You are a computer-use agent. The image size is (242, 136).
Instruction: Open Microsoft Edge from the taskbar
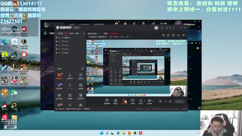(118, 133)
